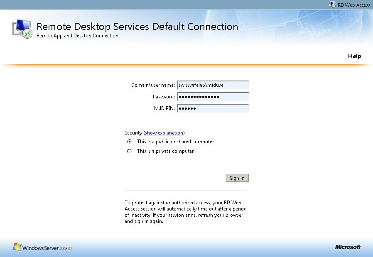Open the Help link
This screenshot has width=373, height=257.
pyautogui.click(x=354, y=56)
